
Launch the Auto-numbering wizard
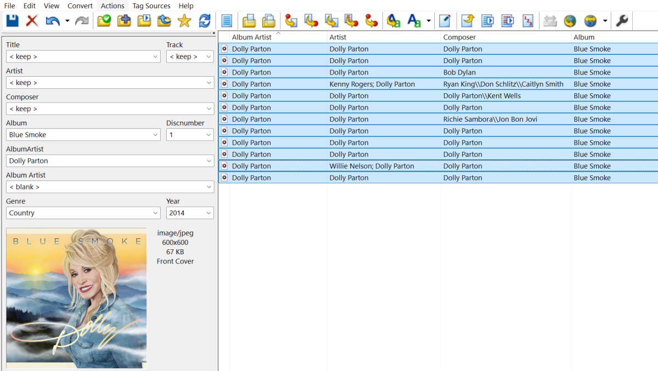coord(527,20)
